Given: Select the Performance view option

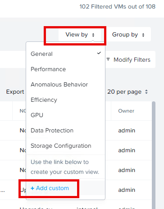Looking at the screenshot, I should [66, 69].
